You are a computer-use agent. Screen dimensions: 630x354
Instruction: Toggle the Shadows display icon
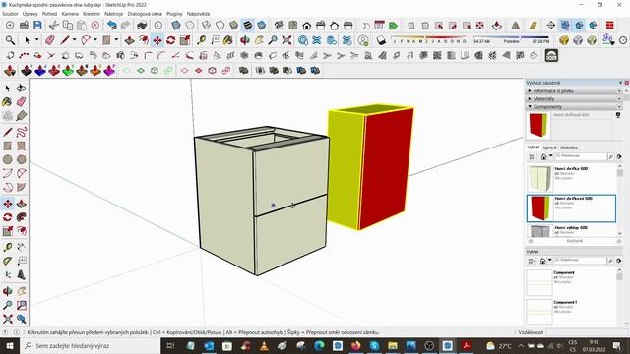click(x=381, y=40)
